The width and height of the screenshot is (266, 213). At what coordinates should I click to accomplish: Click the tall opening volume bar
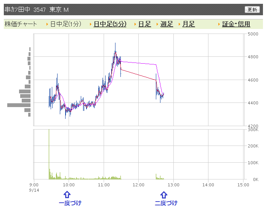[49, 154]
